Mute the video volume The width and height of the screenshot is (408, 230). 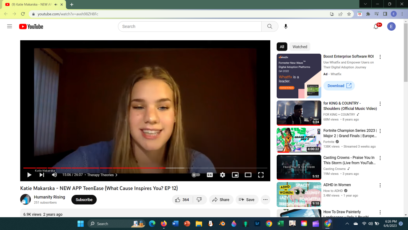55,175
